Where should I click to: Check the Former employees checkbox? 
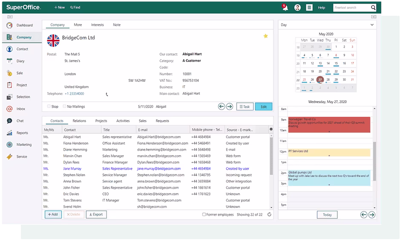(204, 214)
